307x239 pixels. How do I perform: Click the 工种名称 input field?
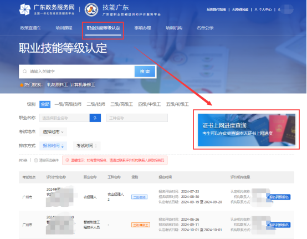(x=137, y=118)
